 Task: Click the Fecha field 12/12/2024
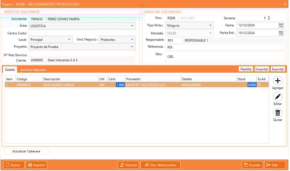click(x=258, y=25)
